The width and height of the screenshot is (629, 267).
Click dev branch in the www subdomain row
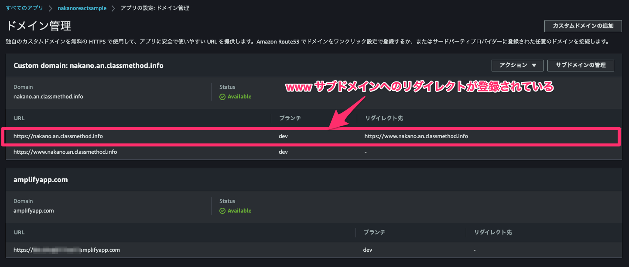(283, 152)
